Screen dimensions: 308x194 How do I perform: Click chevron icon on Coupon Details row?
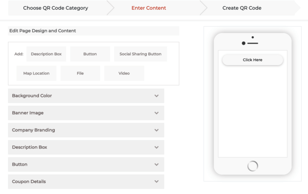point(156,182)
